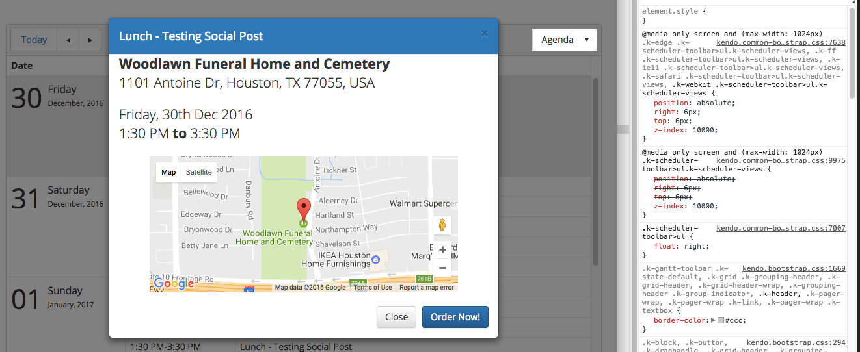Click the Google logo on the map
860x352 pixels.
click(x=174, y=284)
